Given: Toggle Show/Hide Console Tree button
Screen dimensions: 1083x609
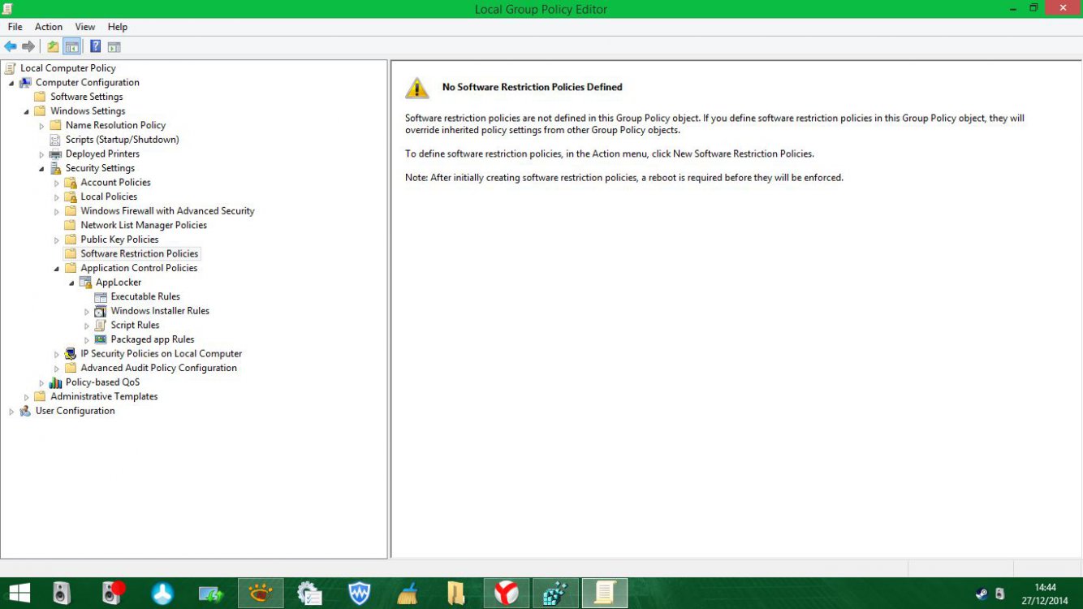Looking at the screenshot, I should tap(71, 46).
